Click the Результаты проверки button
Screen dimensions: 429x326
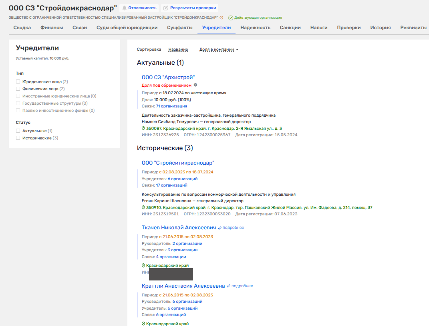tap(189, 8)
